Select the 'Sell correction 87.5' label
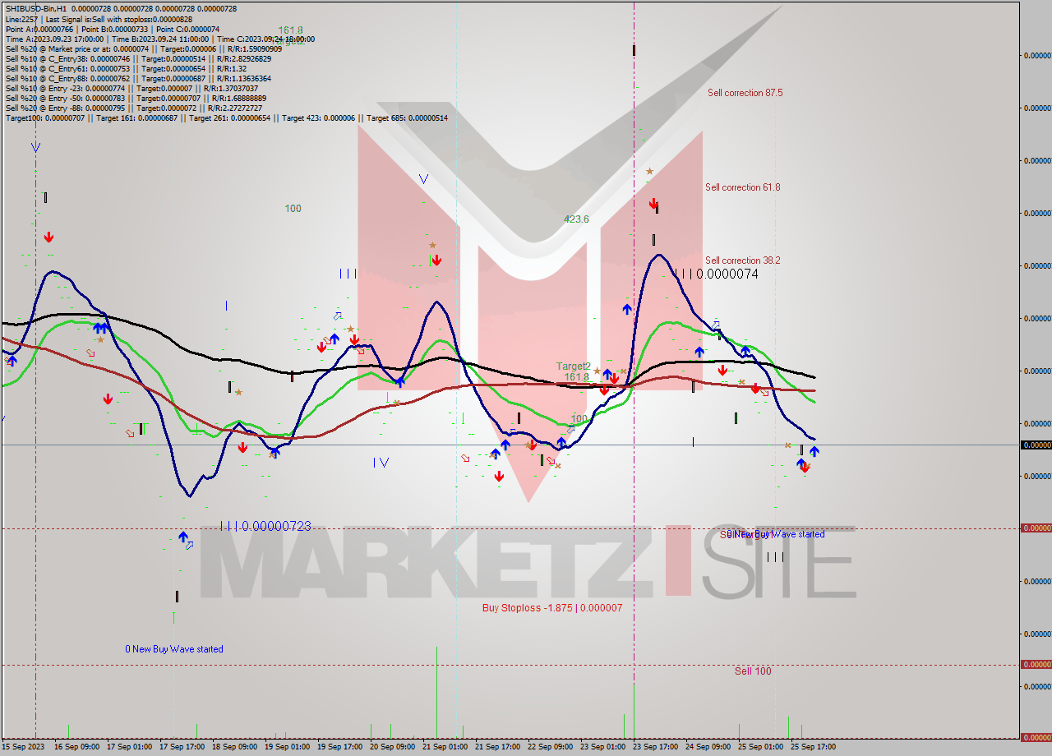Viewport: 1052px width, 756px height. (745, 93)
